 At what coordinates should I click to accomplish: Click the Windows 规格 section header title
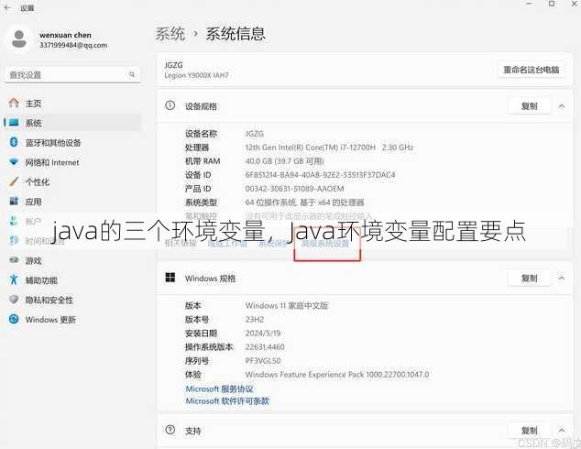pos(210,279)
